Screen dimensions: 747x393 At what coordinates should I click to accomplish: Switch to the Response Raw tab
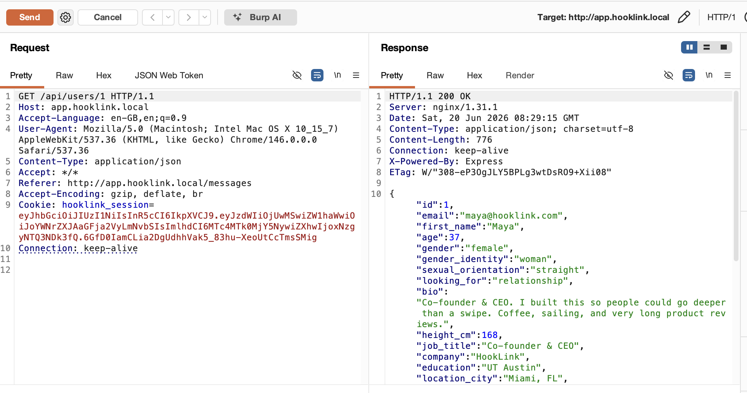pos(435,76)
